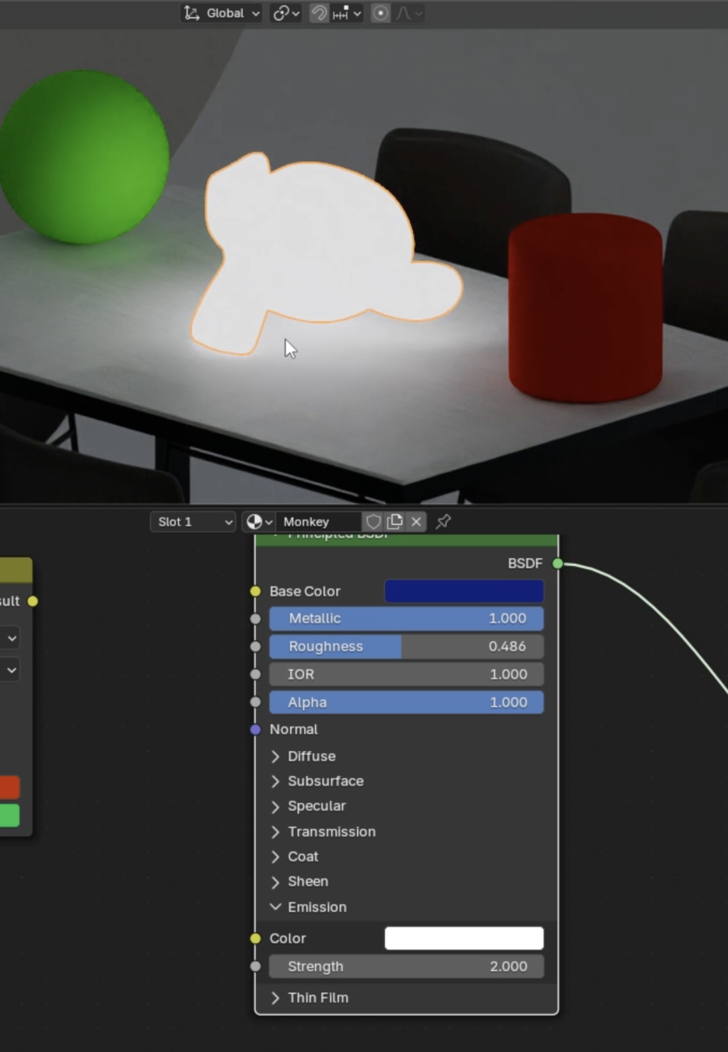Screen dimensions: 728x1052
Task: Click the IOR gray input socket
Action: 255,674
